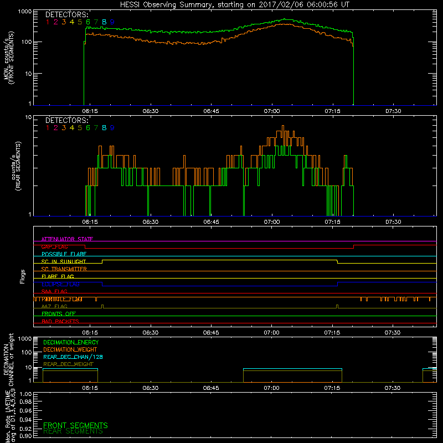Click the FLARE_FLAG label

click(58, 276)
